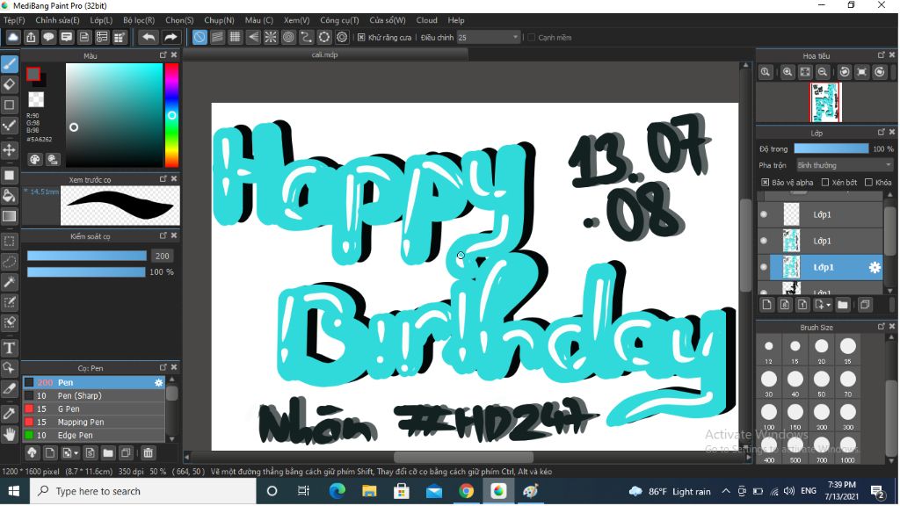Click the Navigator canvas thumbnail
Viewport: 900px width, 506px height.
tap(826, 102)
